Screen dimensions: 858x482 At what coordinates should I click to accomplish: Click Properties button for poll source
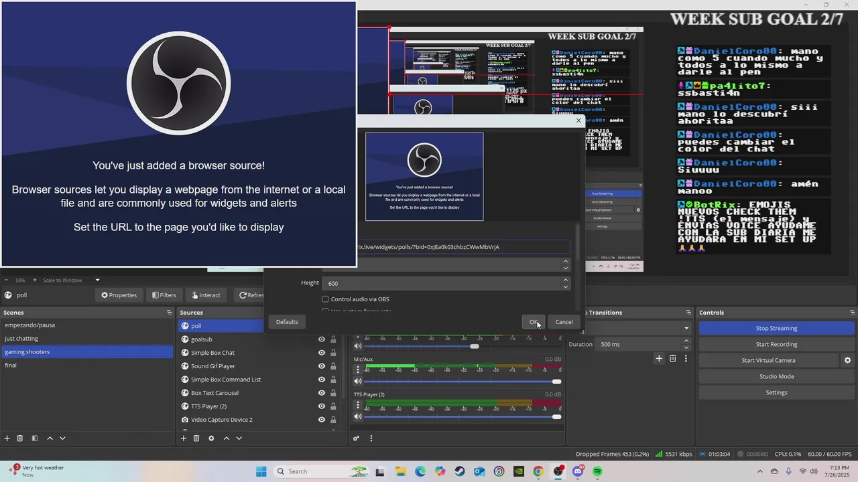tap(119, 295)
